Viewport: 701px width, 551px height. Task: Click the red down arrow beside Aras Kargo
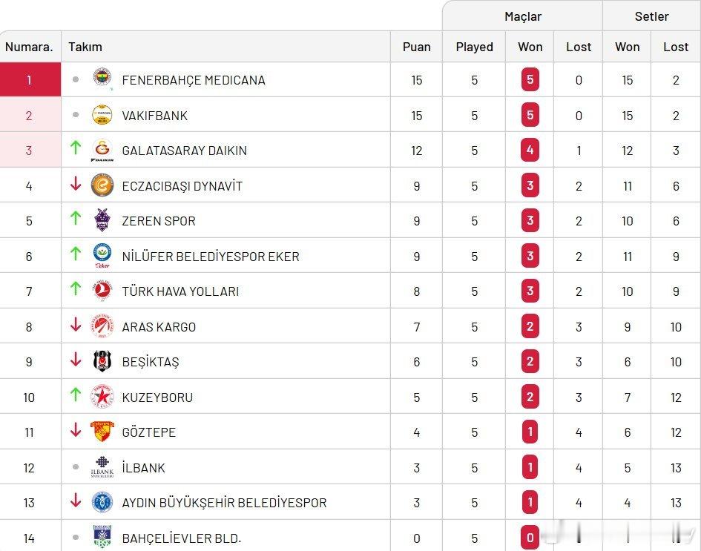(x=75, y=325)
